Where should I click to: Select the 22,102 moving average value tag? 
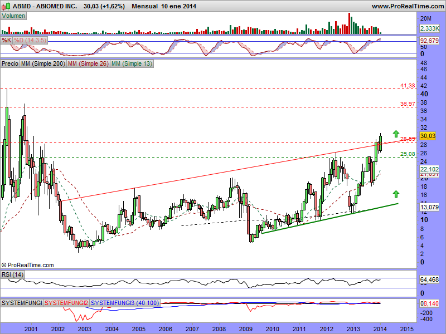429,169
